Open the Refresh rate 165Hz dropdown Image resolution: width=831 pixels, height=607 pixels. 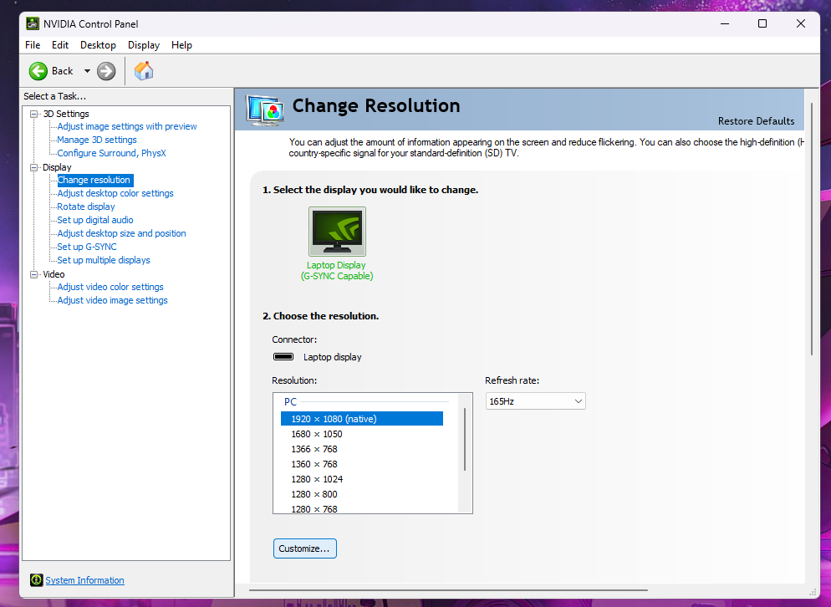pos(535,401)
